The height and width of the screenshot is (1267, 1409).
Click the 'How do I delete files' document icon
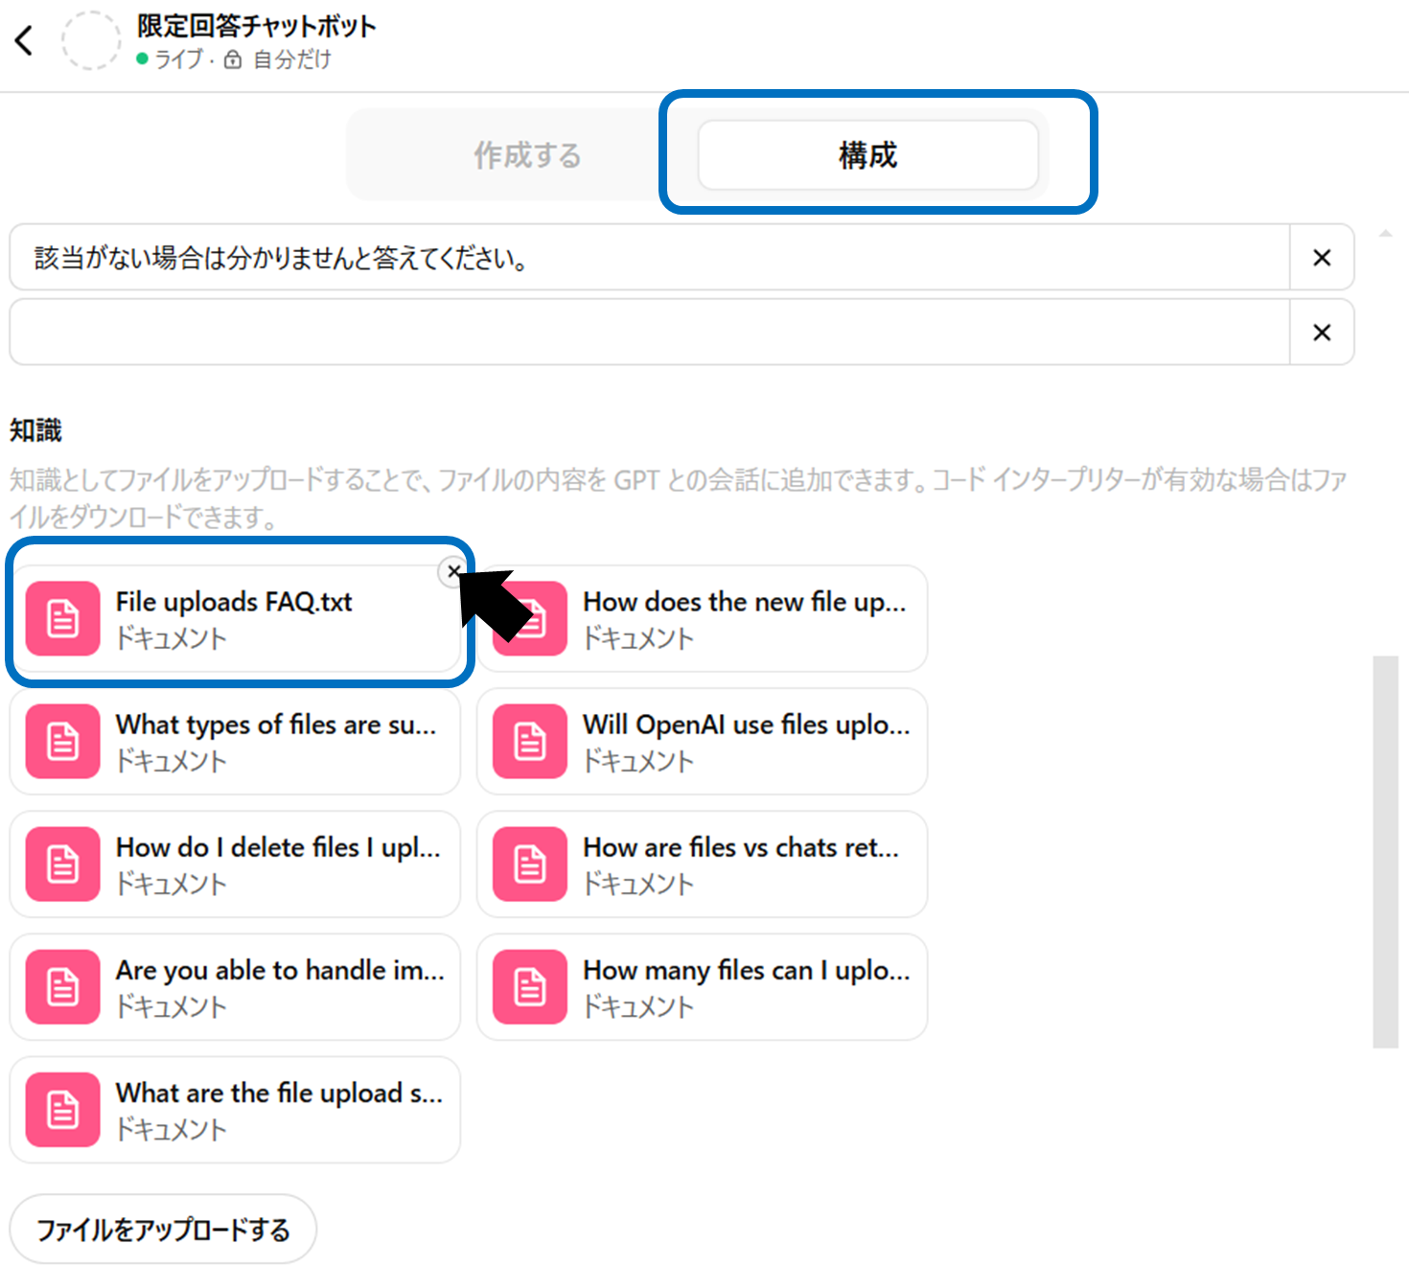[x=63, y=864]
